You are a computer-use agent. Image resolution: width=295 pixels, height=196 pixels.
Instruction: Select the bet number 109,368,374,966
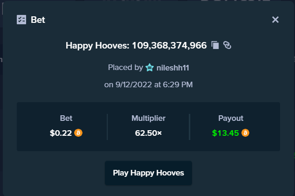coord(169,45)
